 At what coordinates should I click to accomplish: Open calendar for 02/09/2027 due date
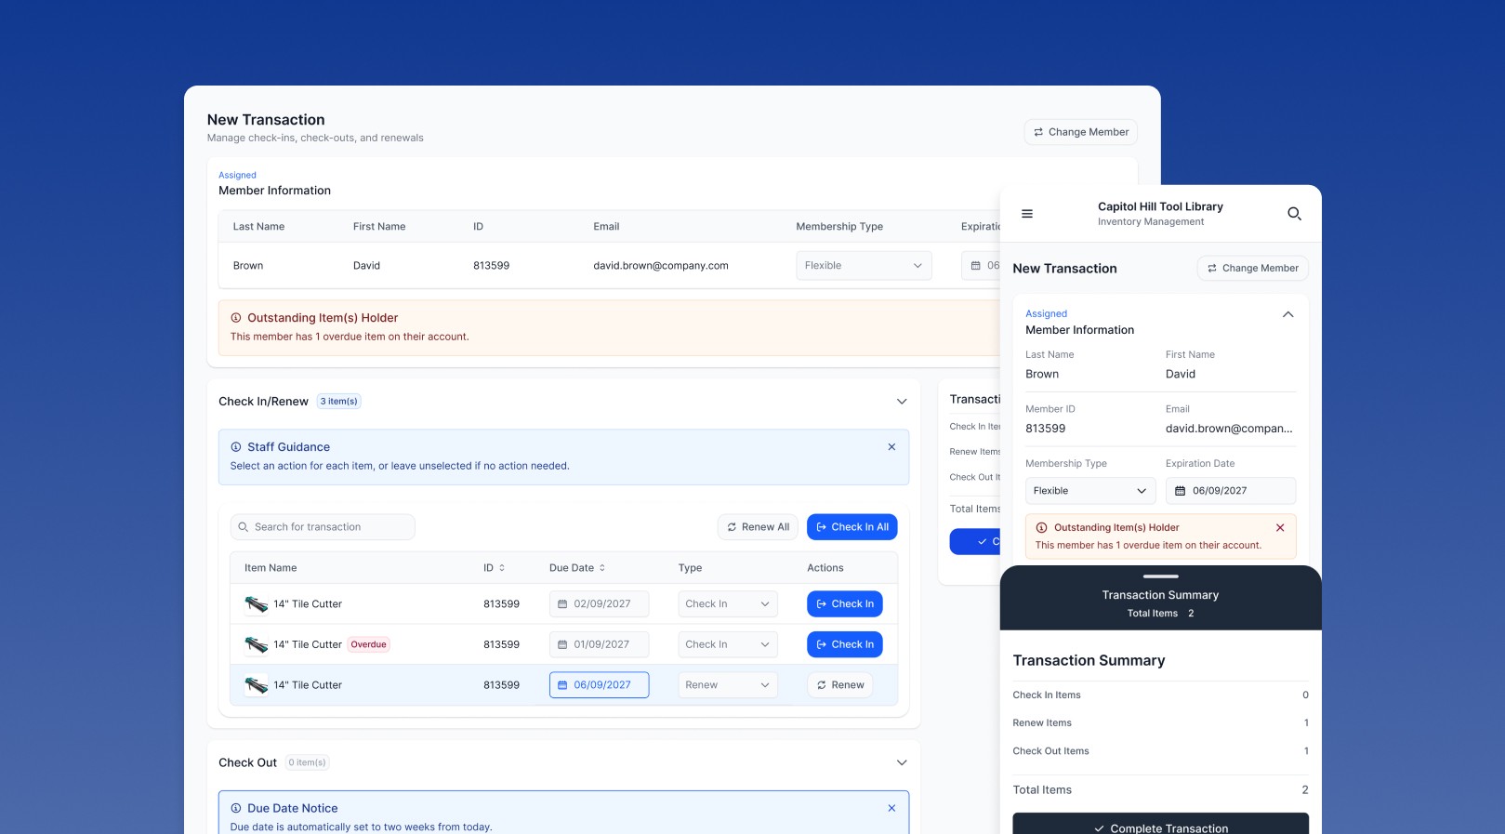[562, 604]
